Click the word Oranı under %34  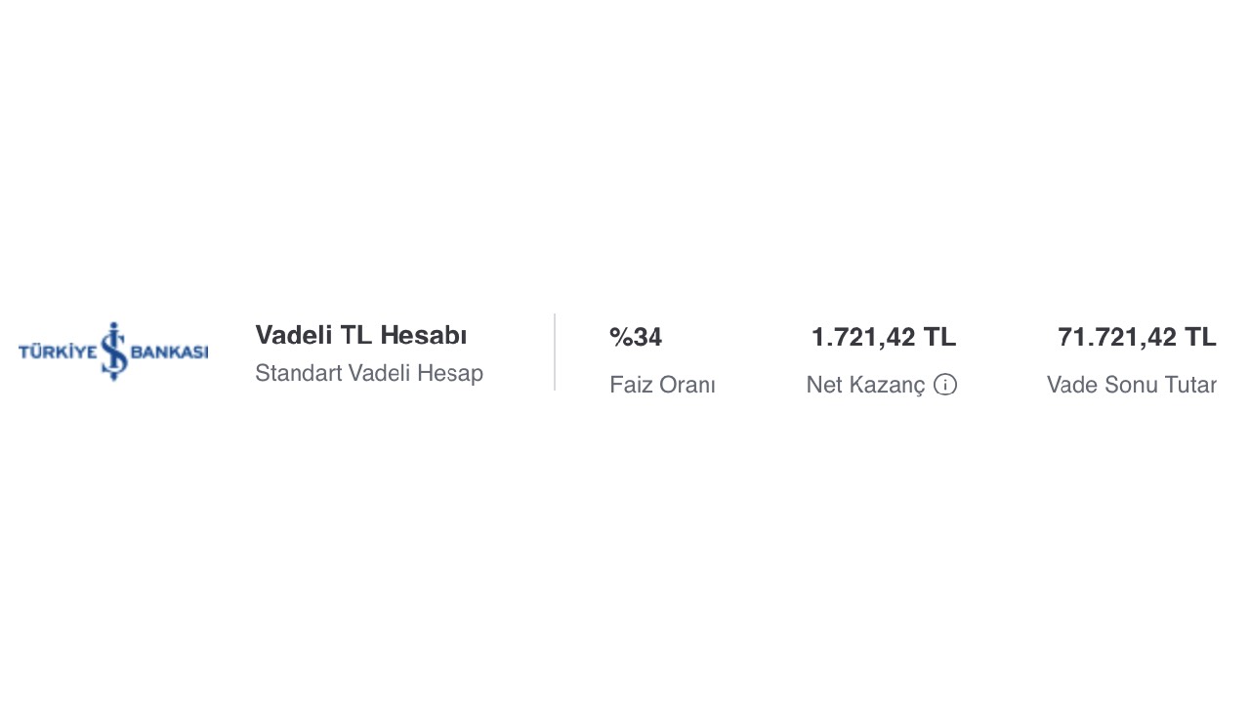[687, 385]
